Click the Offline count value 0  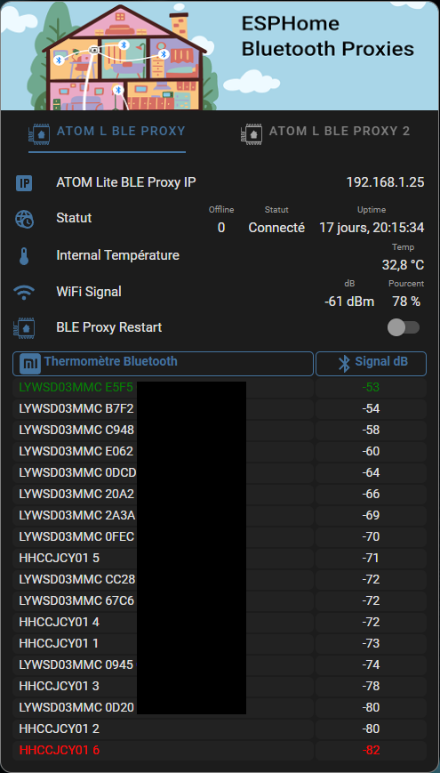(221, 228)
